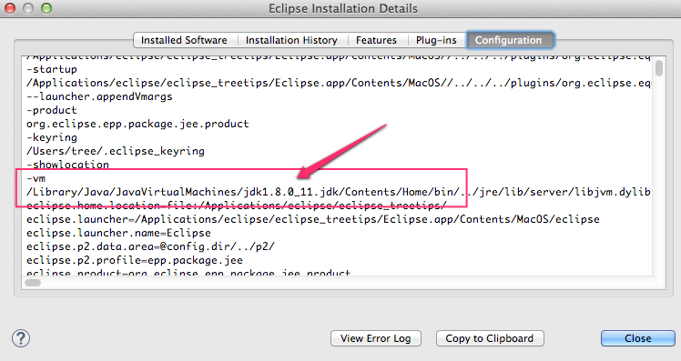
Task: Click the View Error Log button
Action: click(376, 338)
